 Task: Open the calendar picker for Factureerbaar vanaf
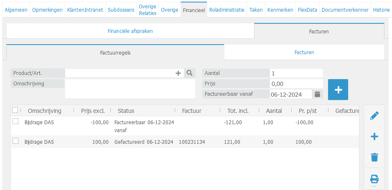point(317,94)
